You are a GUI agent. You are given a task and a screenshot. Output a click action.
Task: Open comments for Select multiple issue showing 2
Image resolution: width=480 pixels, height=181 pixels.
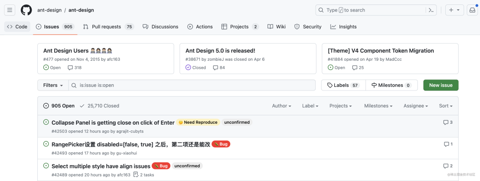pos(448,166)
